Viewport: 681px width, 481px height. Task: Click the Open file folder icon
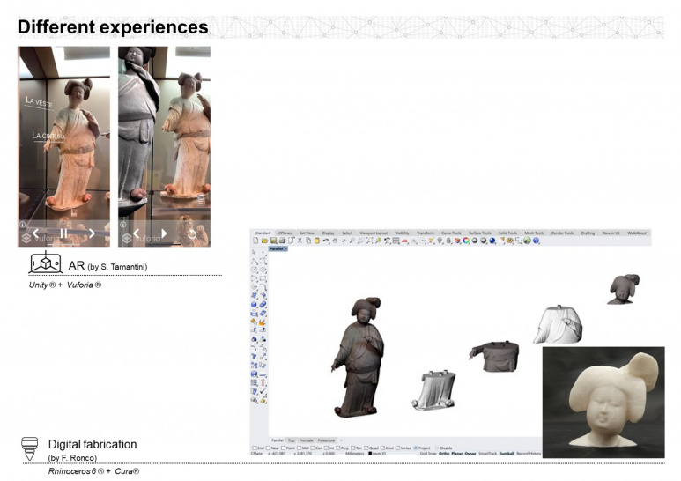[264, 240]
